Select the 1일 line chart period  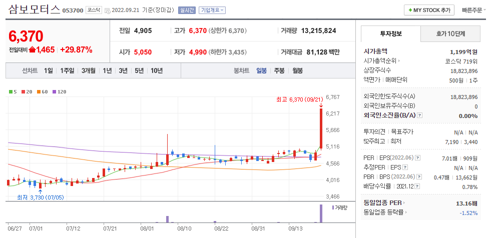point(49,71)
